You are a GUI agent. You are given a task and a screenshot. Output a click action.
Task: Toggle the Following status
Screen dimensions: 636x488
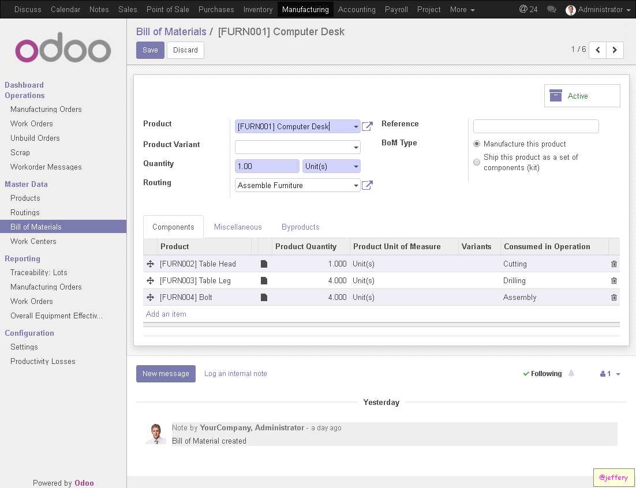tap(543, 374)
